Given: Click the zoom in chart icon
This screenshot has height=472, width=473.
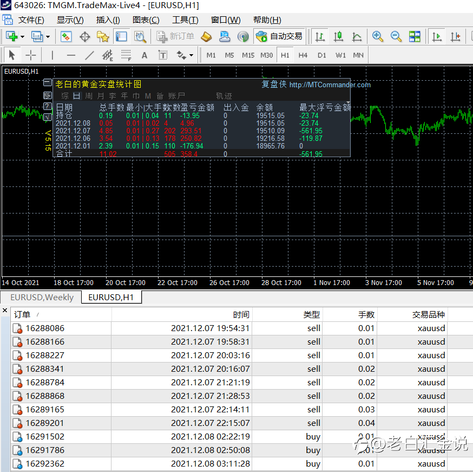Looking at the screenshot, I should coord(378,36).
